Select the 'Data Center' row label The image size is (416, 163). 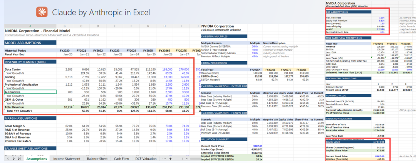[12, 69]
